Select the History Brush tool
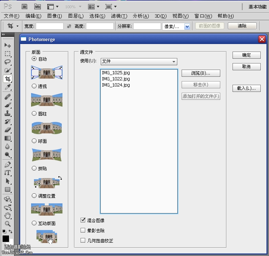 (7, 122)
